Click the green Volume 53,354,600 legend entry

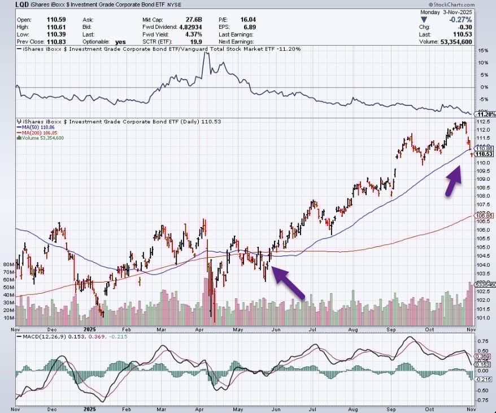click(40, 138)
